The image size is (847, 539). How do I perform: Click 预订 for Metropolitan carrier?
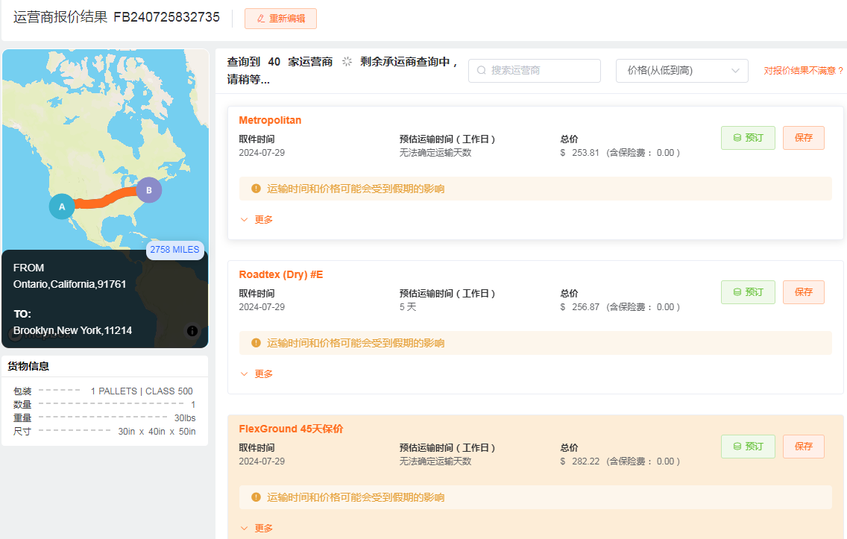point(748,138)
